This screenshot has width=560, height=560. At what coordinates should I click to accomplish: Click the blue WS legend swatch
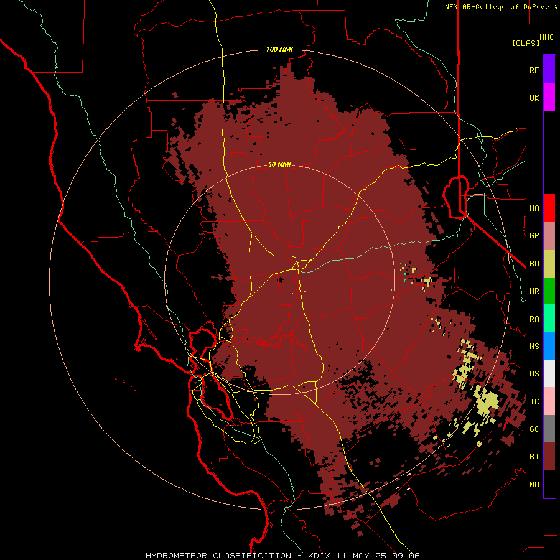(549, 346)
